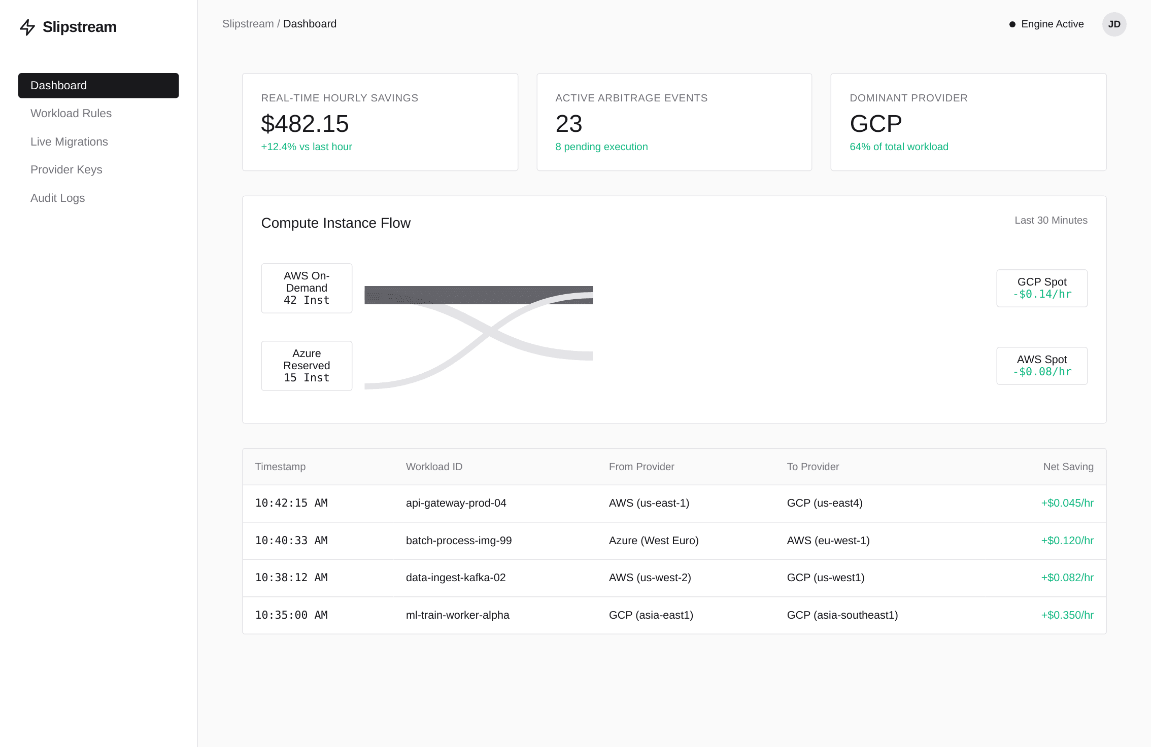The height and width of the screenshot is (747, 1151).
Task: Enable pending execution filter on arbitrage events
Action: (601, 147)
